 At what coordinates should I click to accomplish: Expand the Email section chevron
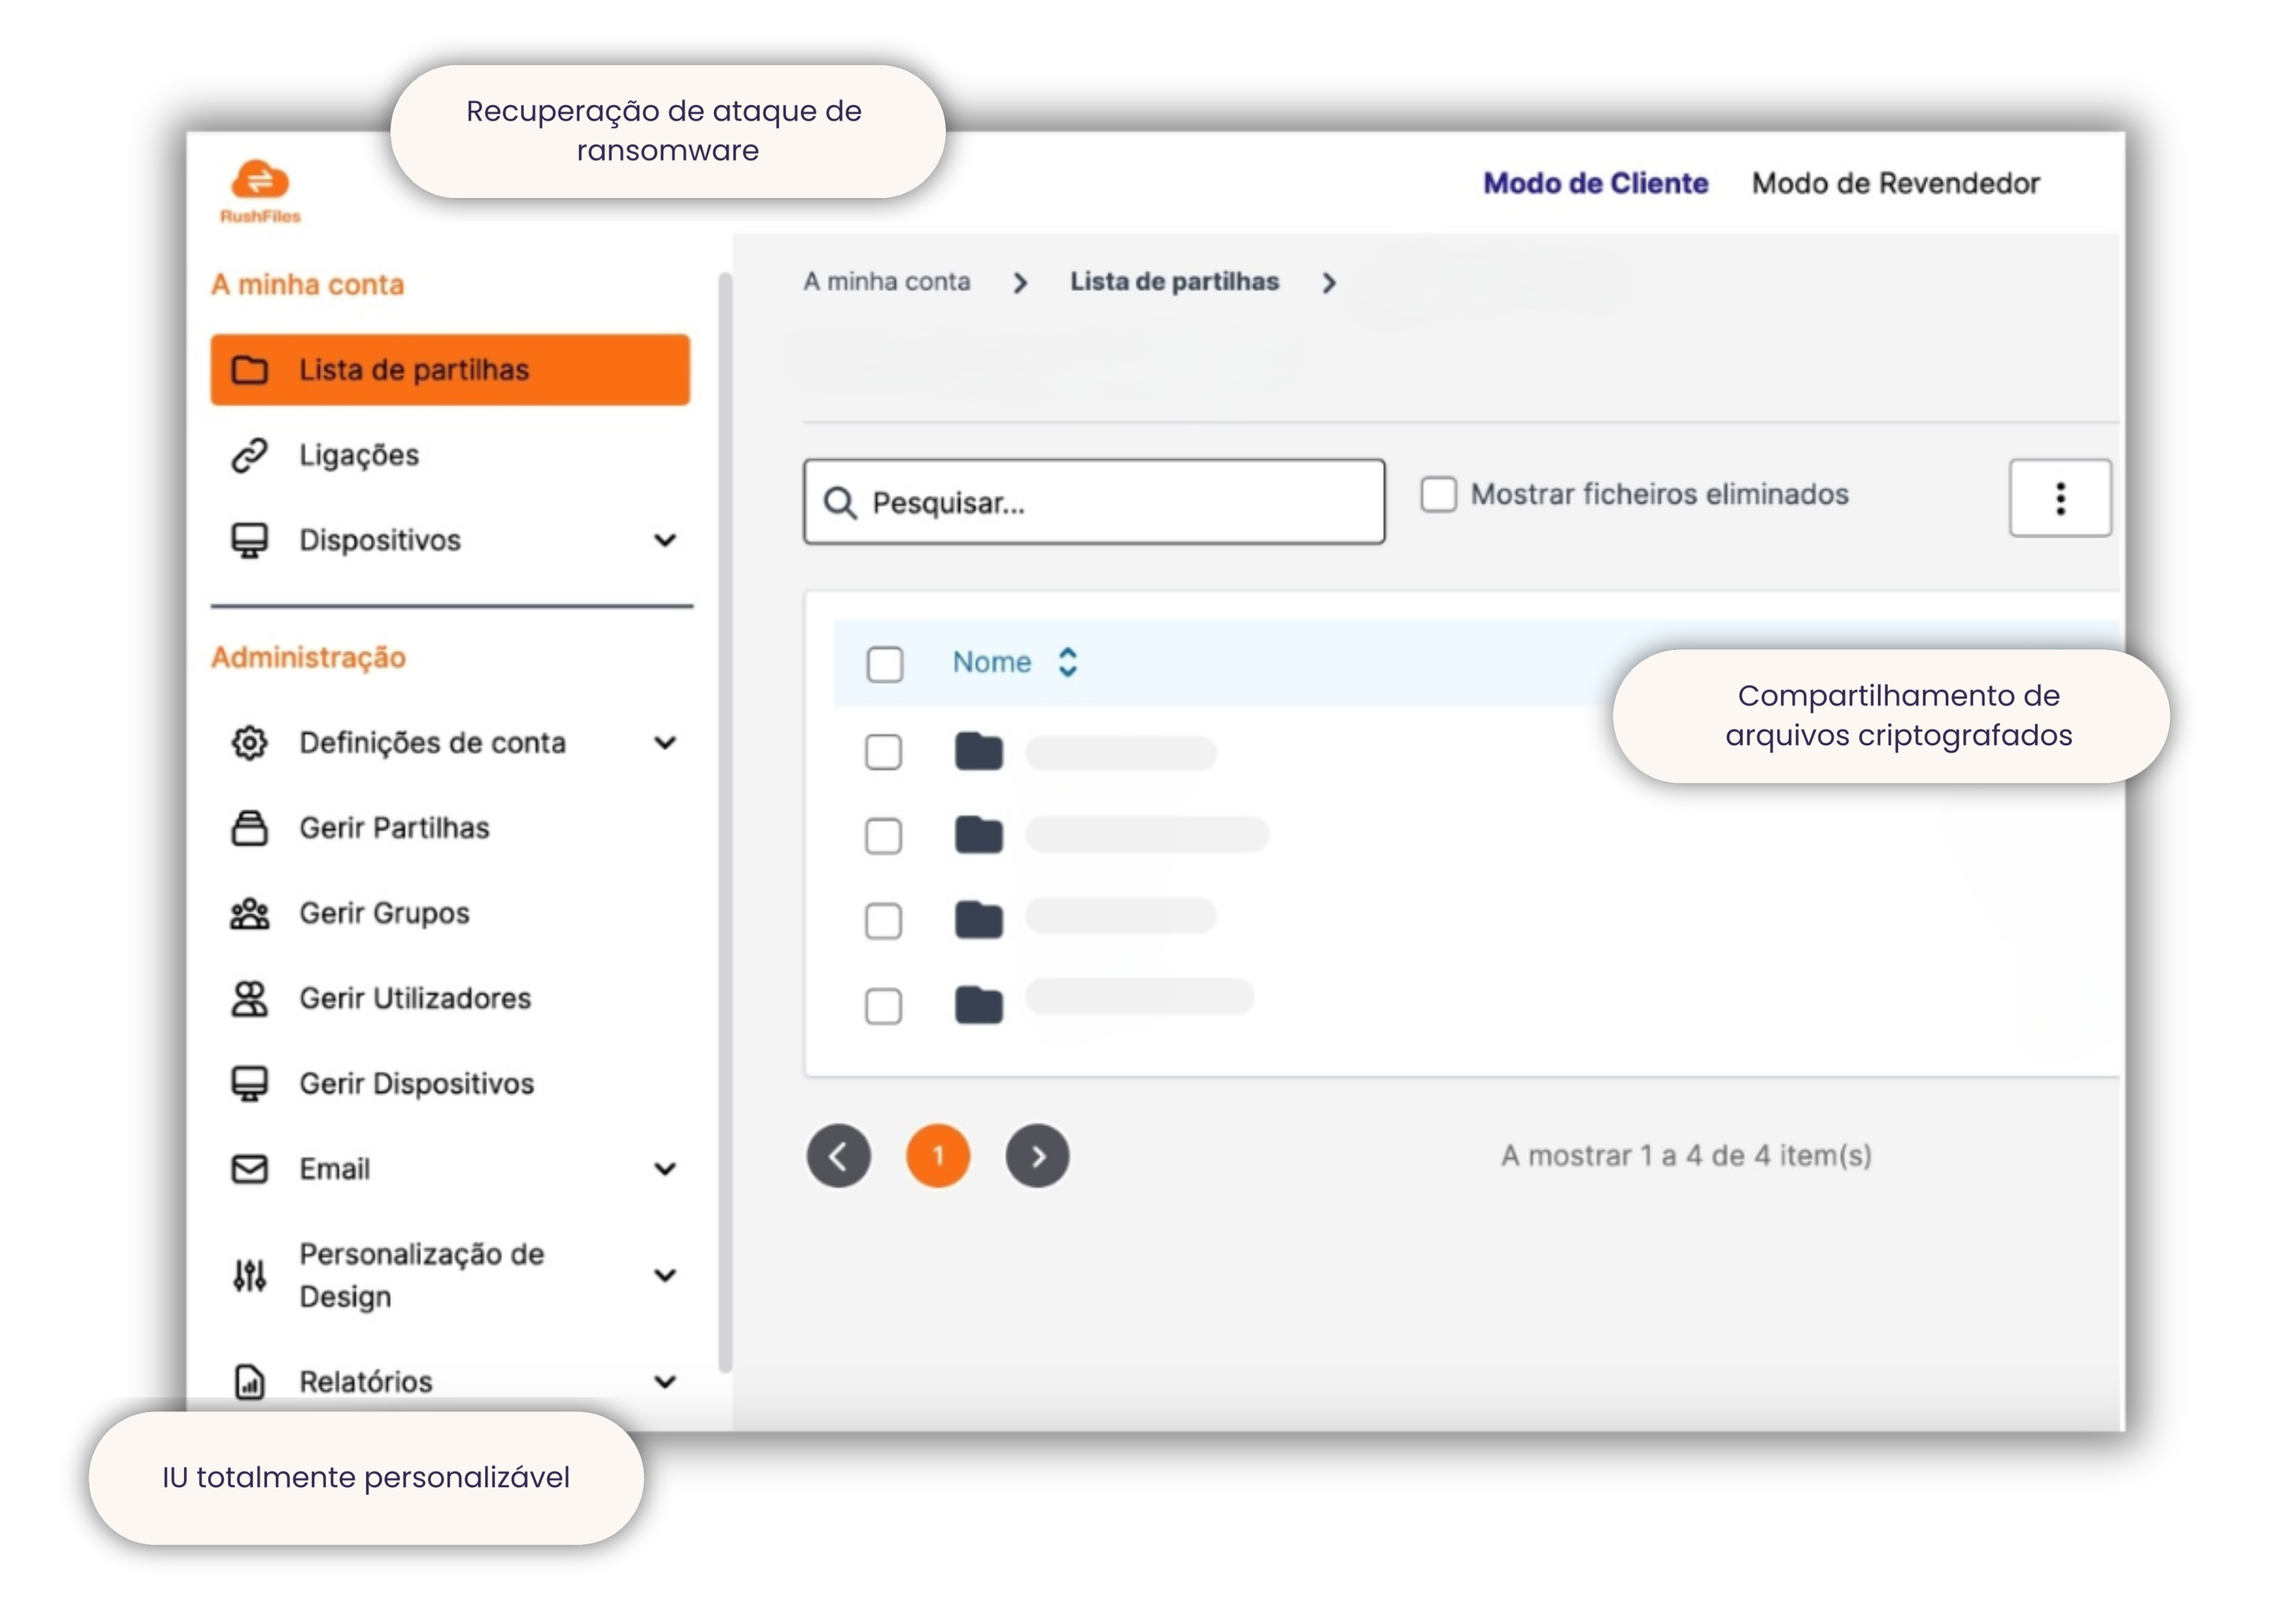pyautogui.click(x=665, y=1169)
